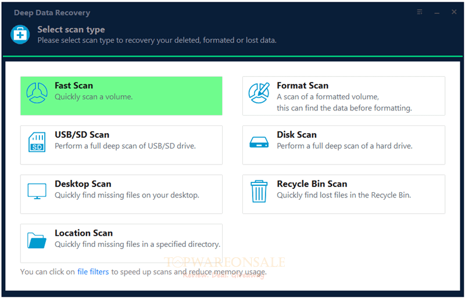
Task: Click 'Quickly find missing files in a specified directory.' text
Action: (x=138, y=245)
